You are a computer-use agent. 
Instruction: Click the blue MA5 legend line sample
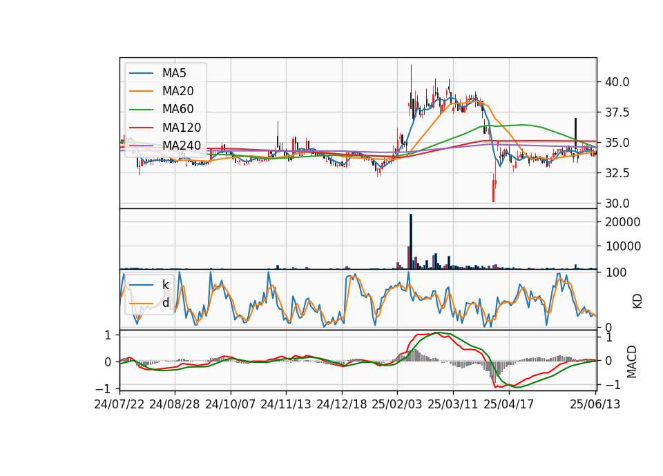pos(141,73)
